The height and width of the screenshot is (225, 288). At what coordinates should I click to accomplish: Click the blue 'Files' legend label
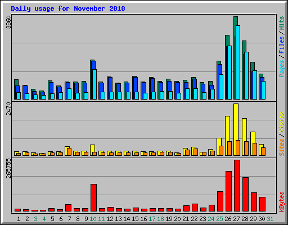[x=281, y=45]
